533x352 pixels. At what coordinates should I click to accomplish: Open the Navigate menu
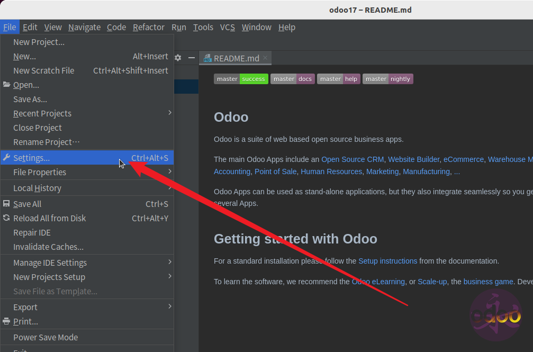[x=84, y=27]
